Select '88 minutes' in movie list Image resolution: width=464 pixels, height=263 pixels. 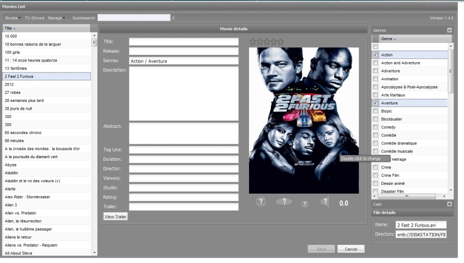coord(47,141)
